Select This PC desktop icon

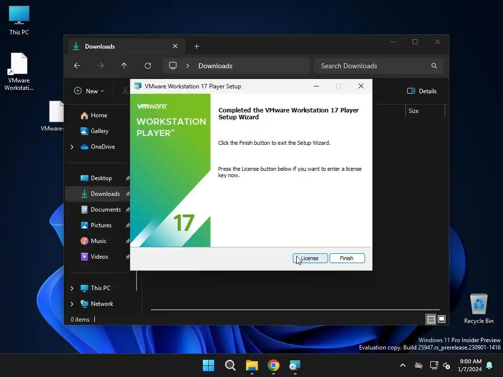pos(19,20)
